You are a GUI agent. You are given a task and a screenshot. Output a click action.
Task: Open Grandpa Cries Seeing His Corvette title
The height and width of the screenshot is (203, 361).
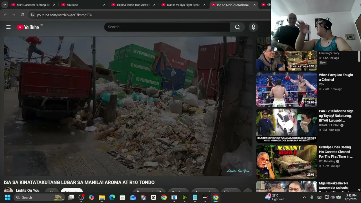pyautogui.click(x=336, y=152)
